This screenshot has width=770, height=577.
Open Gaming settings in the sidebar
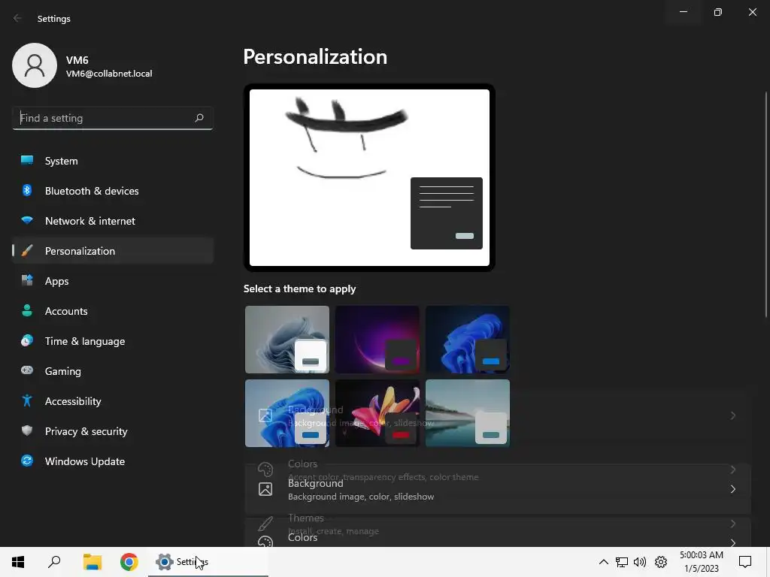[x=113, y=371]
